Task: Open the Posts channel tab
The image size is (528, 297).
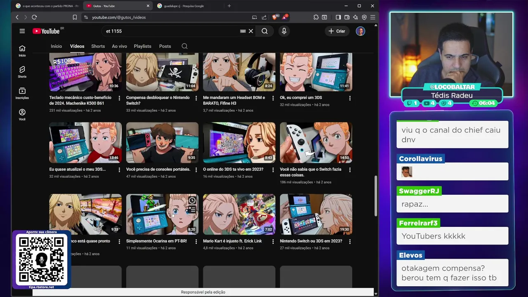Action: click(x=165, y=46)
